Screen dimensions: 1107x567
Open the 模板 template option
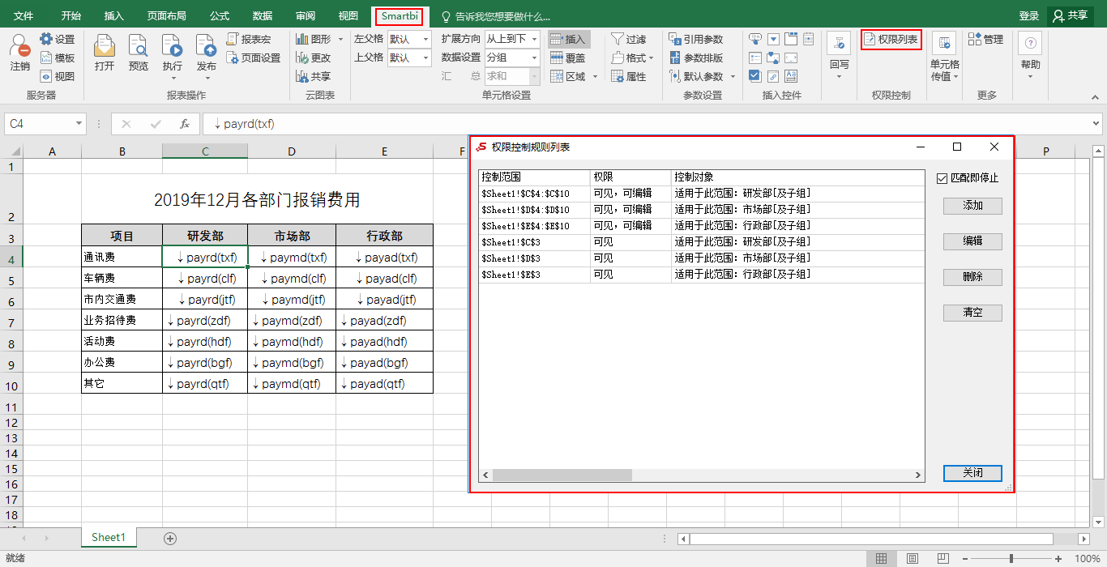pyautogui.click(x=57, y=58)
